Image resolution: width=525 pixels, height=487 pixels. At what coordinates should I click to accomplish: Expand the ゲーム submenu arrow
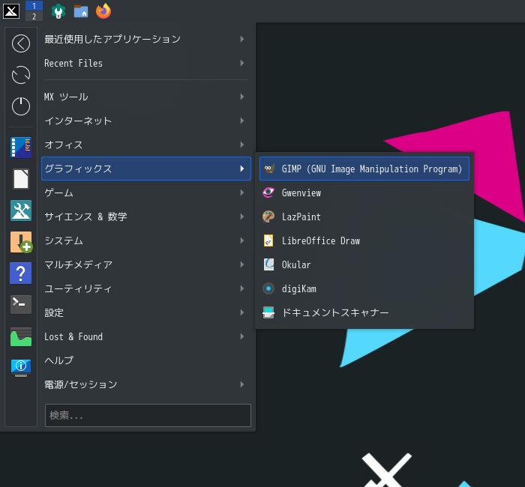[x=242, y=193]
